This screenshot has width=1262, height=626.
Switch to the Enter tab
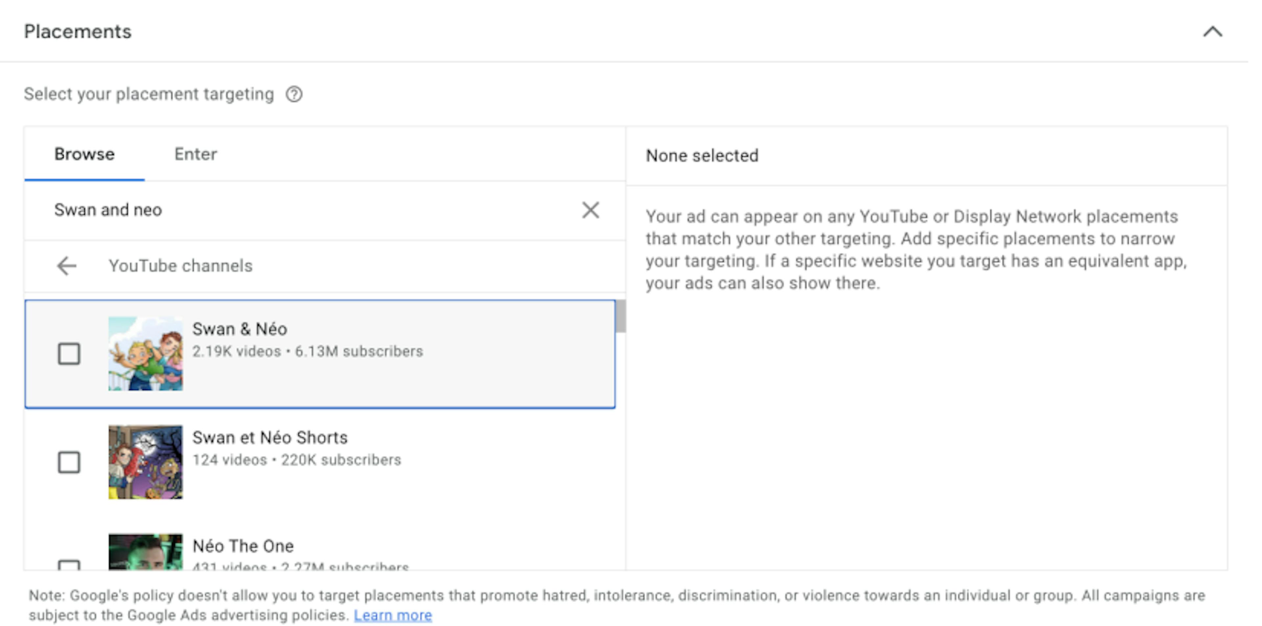point(196,154)
